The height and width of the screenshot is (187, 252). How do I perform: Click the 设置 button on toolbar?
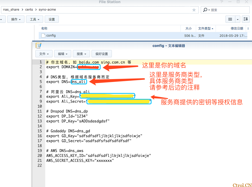tap(51, 19)
